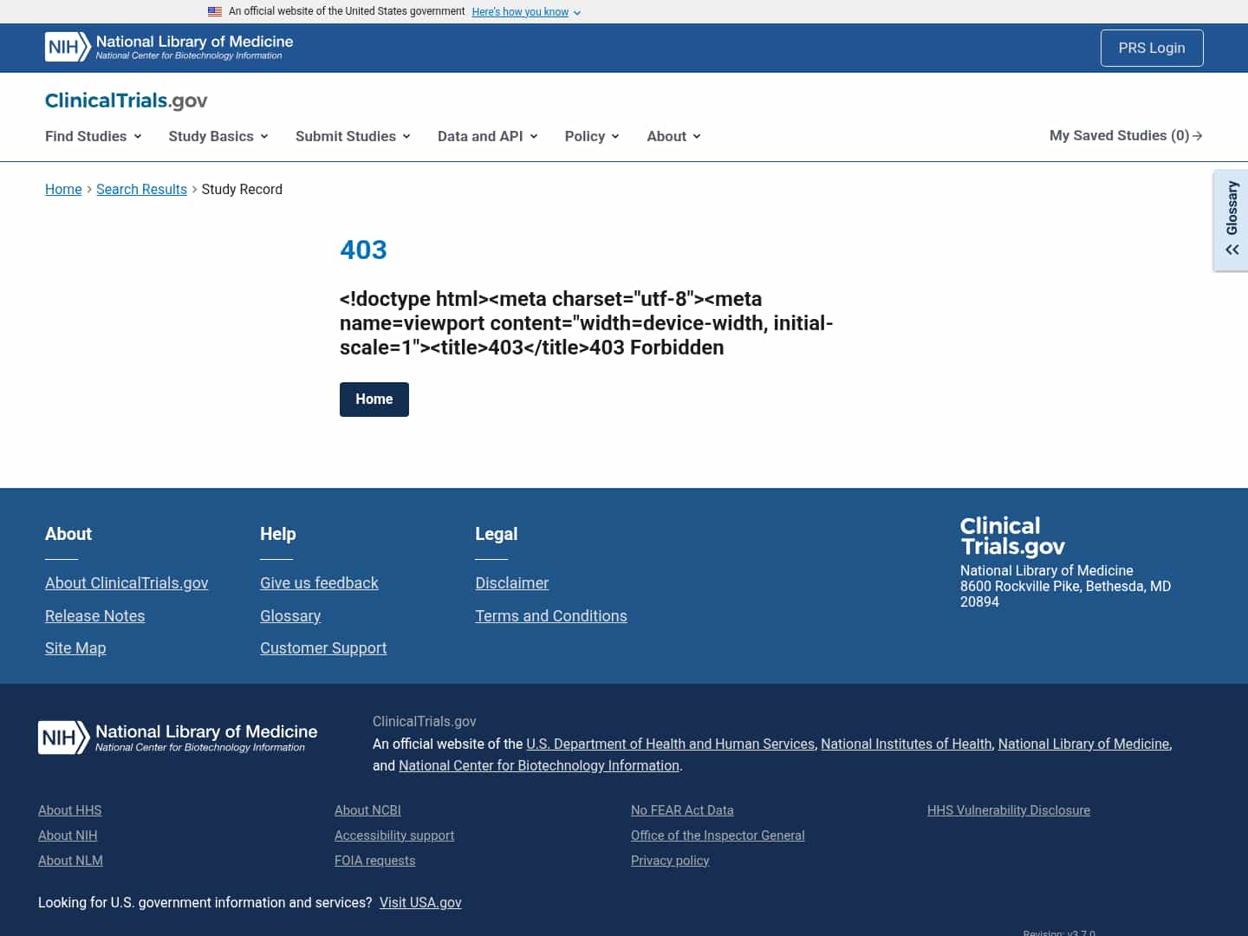Open HHS Vulnerability Disclosure link
The width and height of the screenshot is (1248, 936).
click(1009, 810)
